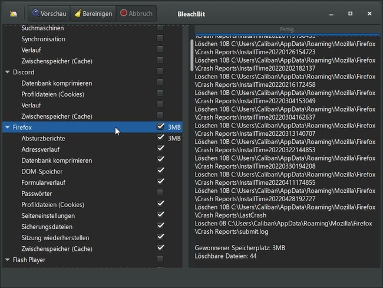Viewport: 383px width, 288px height.
Task: Collapse the Flash Player tree group
Action: (8, 260)
